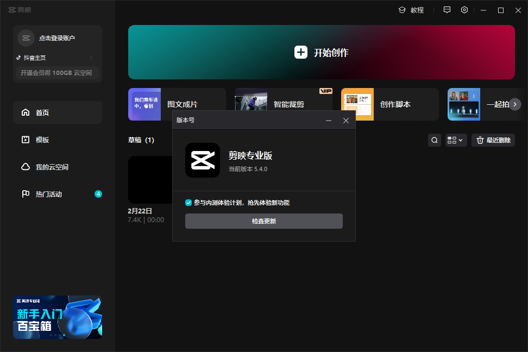Select 模板 in the sidebar
The height and width of the screenshot is (352, 528).
coord(58,140)
